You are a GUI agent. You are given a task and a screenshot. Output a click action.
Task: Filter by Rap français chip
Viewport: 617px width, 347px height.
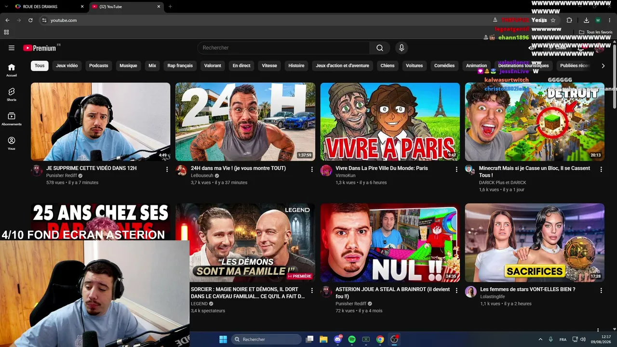(180, 66)
